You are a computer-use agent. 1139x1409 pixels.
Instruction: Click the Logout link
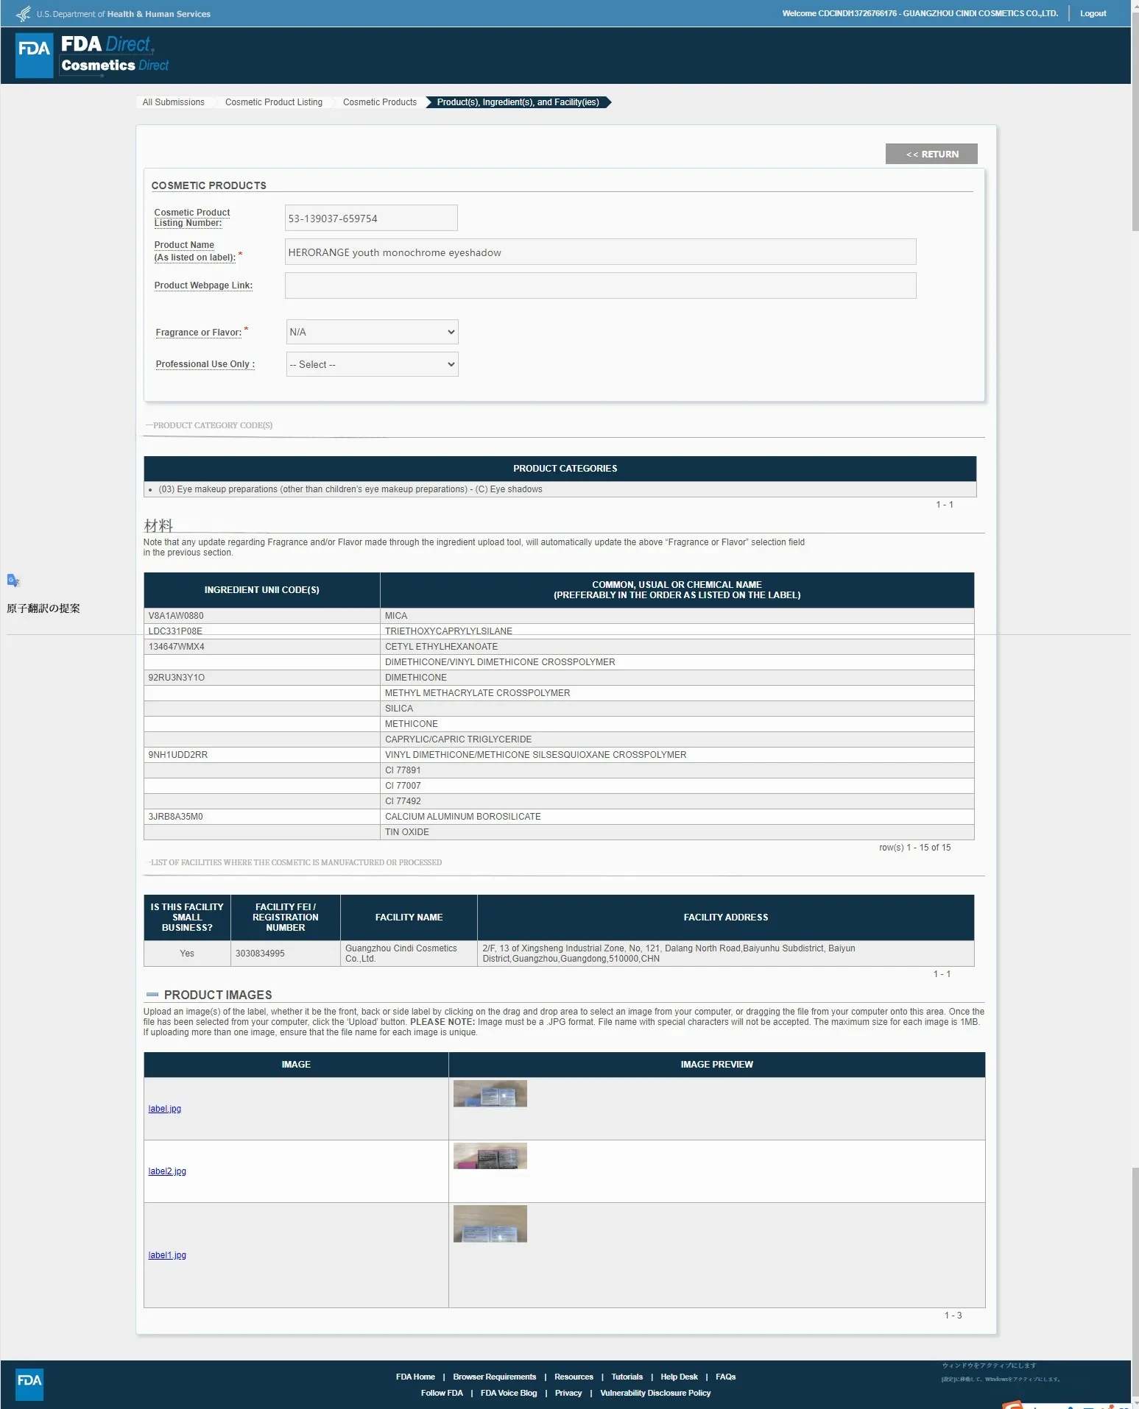(x=1093, y=13)
